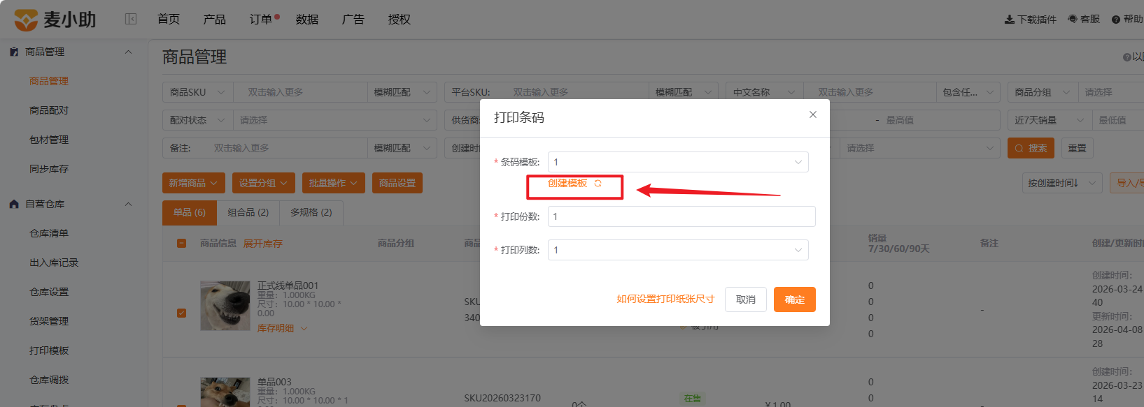Open the 产品 top menu
The width and height of the screenshot is (1144, 407).
(215, 20)
